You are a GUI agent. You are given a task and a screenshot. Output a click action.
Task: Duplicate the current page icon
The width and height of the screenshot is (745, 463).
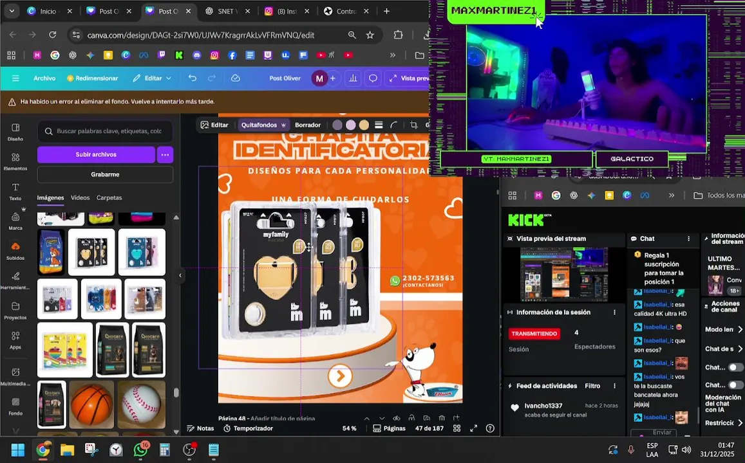pos(427,418)
